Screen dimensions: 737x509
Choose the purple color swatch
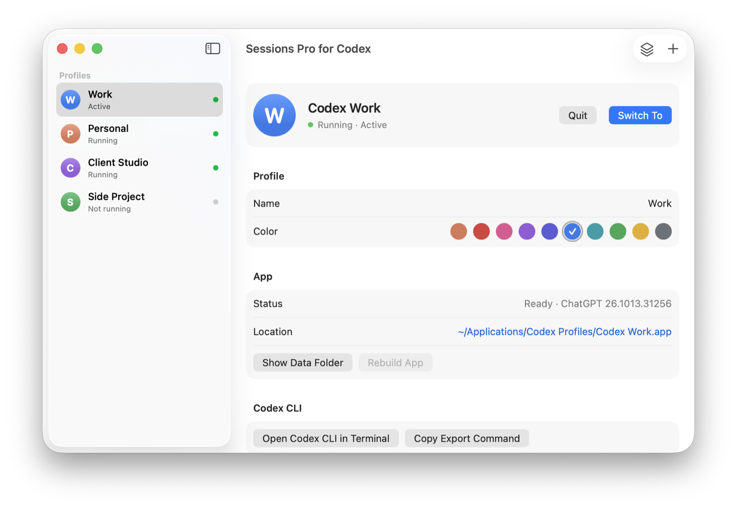(x=527, y=231)
